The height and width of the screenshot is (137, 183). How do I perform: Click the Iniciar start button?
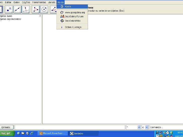7,133
